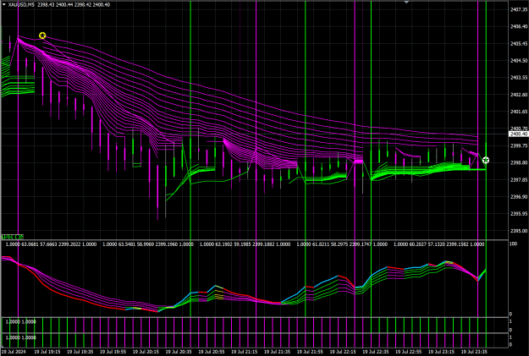Image resolution: width=529 pixels, height=356 pixels.
Task: Click the 2396.90 price scale label
Action: 519,196
